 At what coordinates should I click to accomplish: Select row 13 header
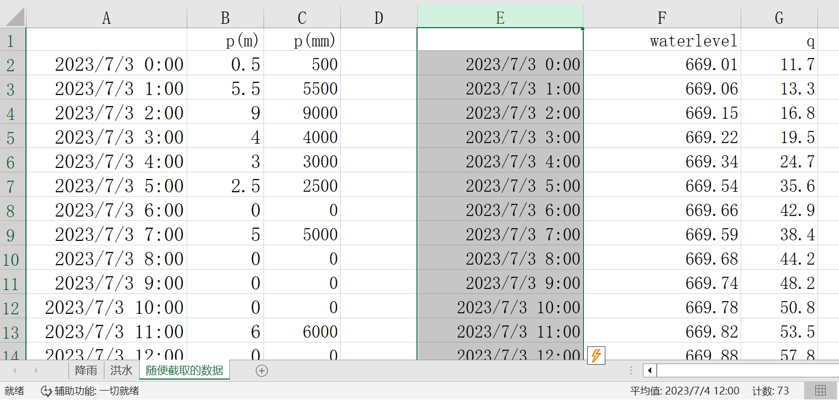tap(13, 331)
